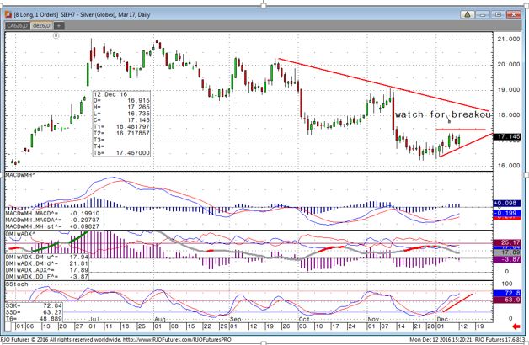The image size is (529, 345).
Task: Select the rising red support trendline near 17.145
Action: [466, 146]
